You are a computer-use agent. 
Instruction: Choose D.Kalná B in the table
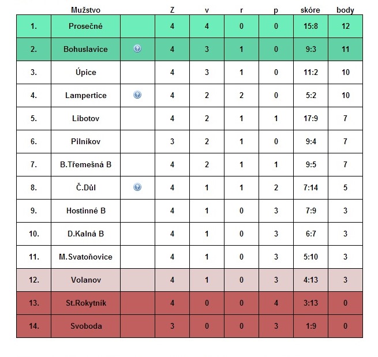(x=85, y=234)
